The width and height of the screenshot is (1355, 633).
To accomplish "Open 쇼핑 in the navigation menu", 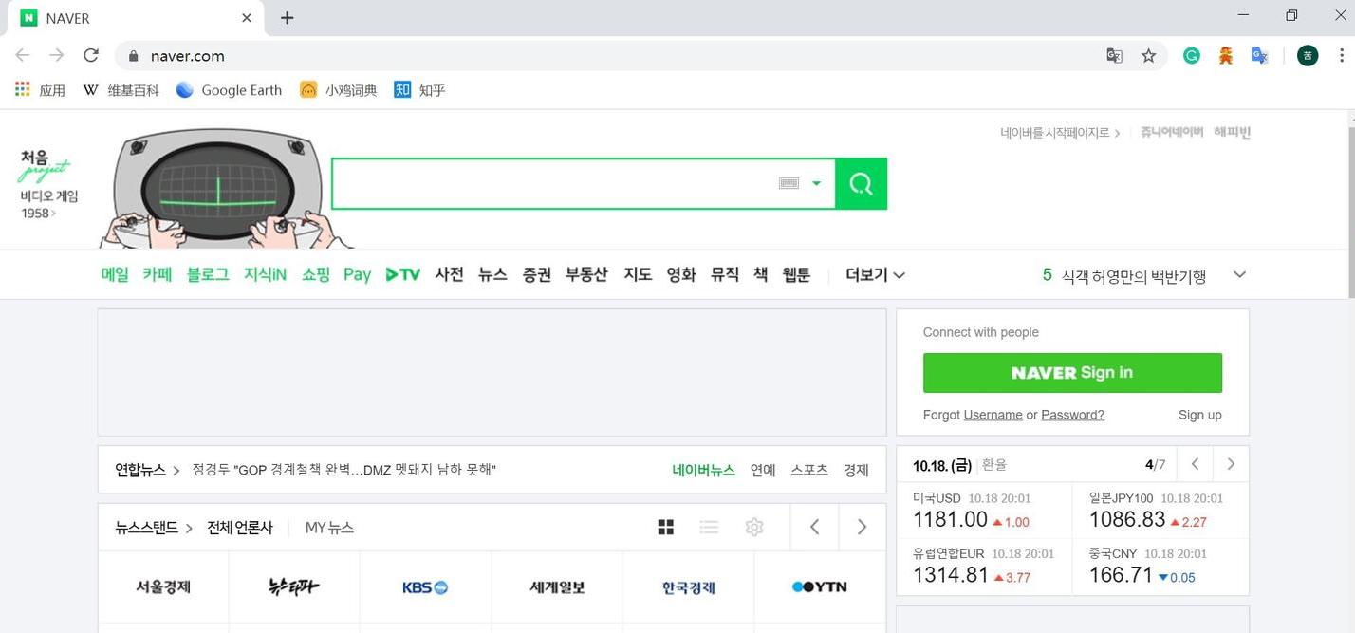I will 316,274.
